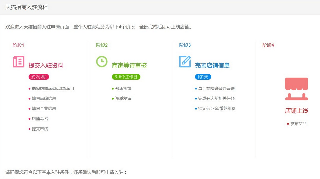This screenshot has height=179, width=320.
Task: Click the red storefront icon for 店铺上线
Action: (297, 89)
